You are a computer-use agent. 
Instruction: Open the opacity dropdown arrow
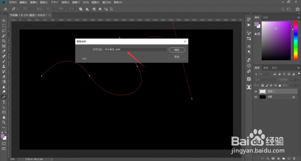pos(298,80)
